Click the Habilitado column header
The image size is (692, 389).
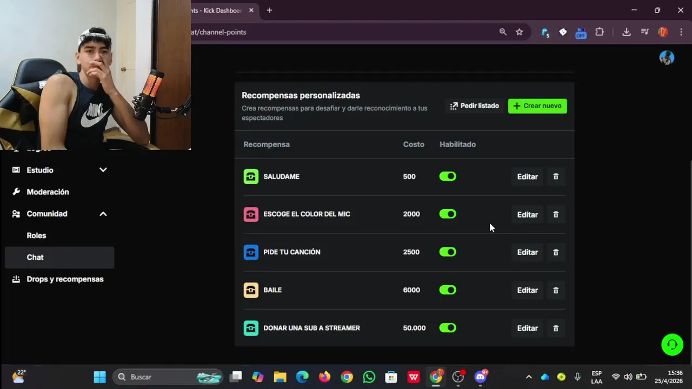[457, 144]
